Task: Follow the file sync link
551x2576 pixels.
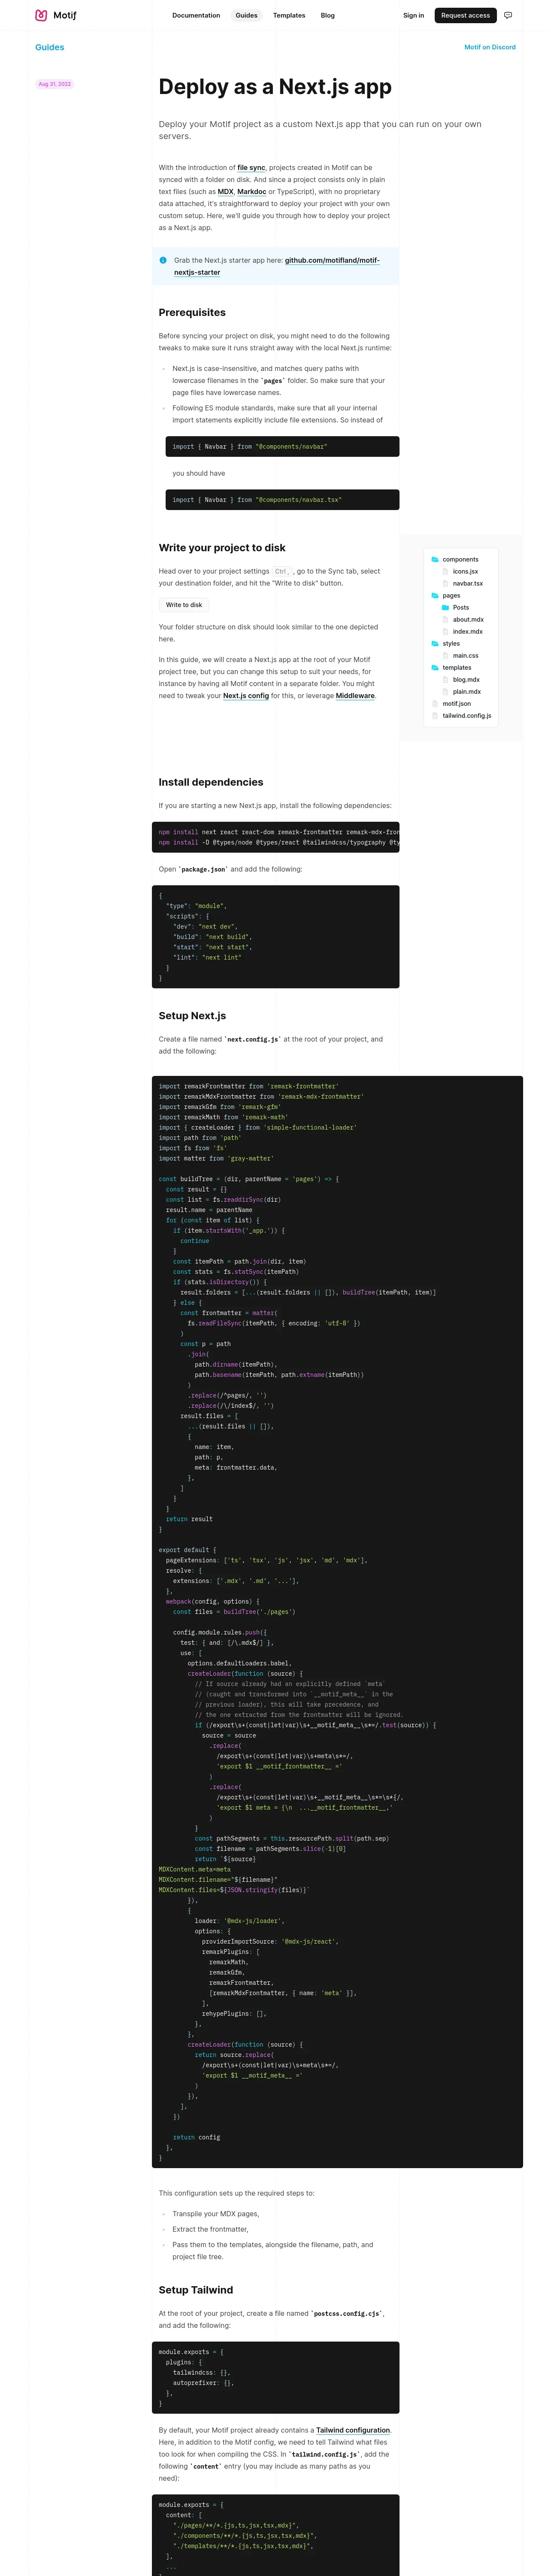Action: pyautogui.click(x=251, y=168)
